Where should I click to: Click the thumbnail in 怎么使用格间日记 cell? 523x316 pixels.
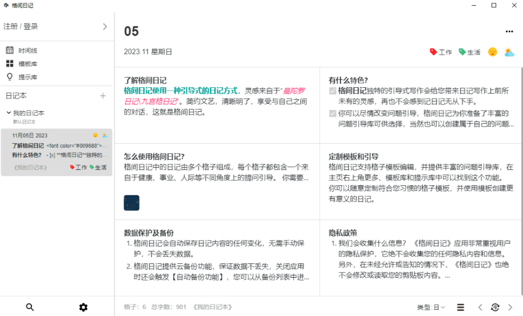pyautogui.click(x=132, y=203)
